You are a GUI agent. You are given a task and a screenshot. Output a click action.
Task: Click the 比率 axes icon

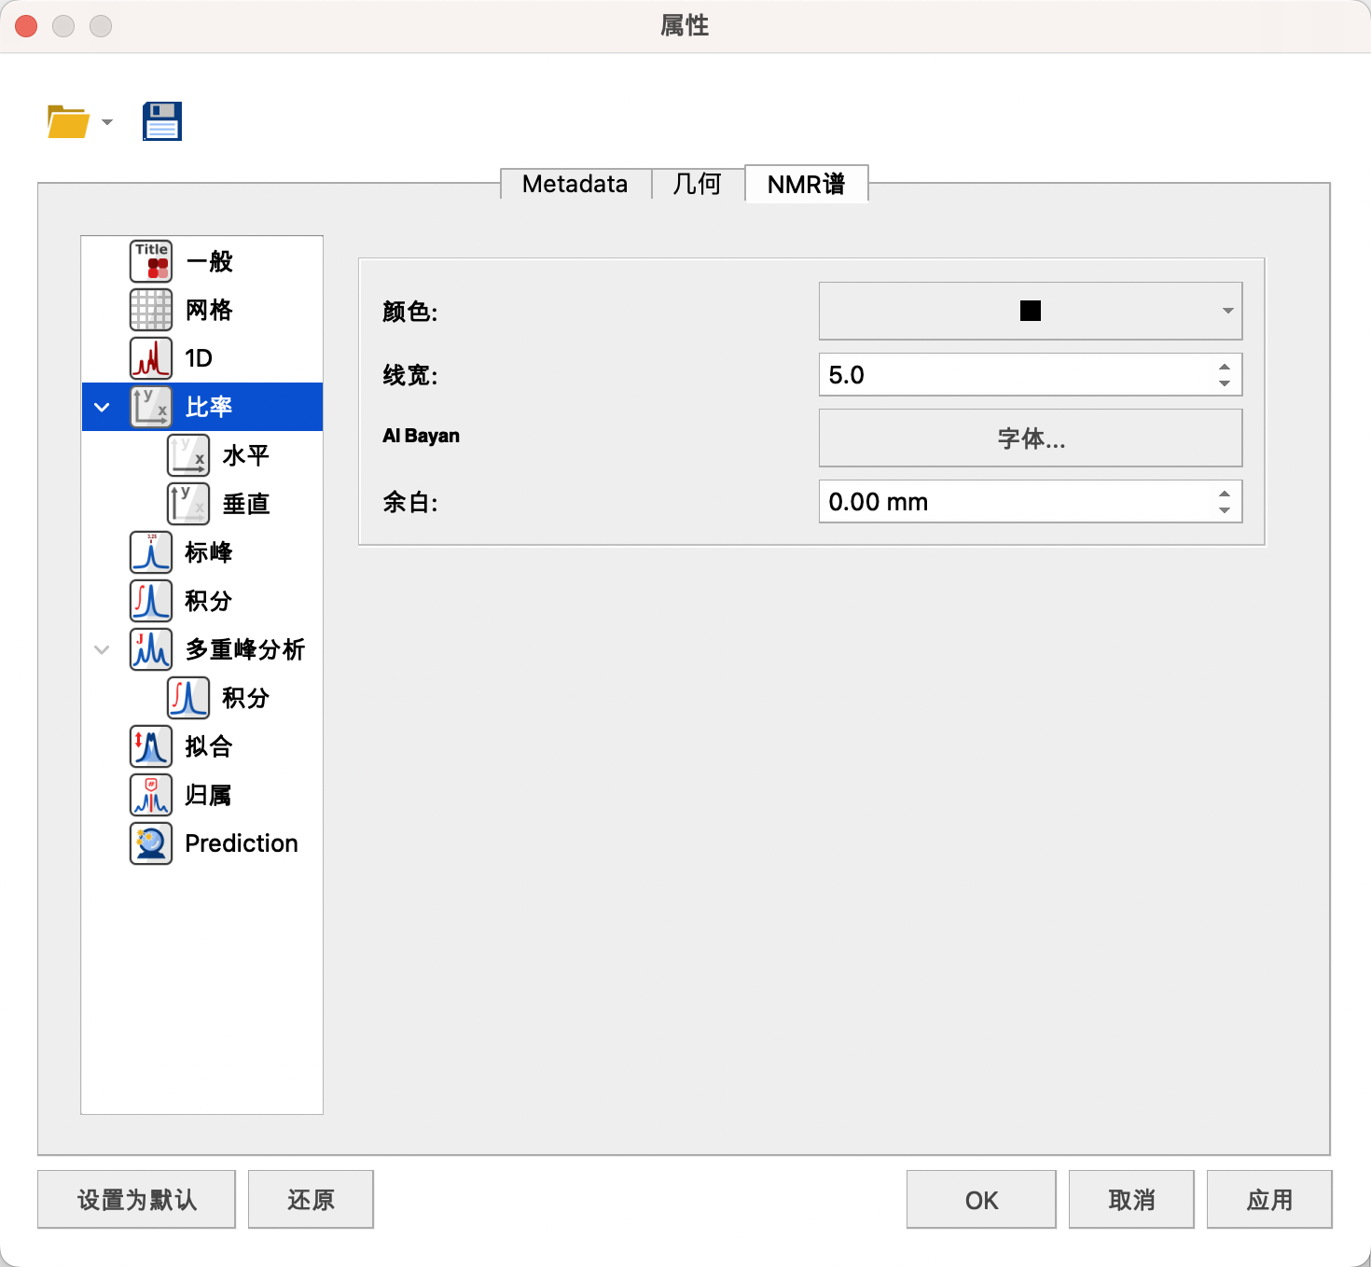pos(151,407)
